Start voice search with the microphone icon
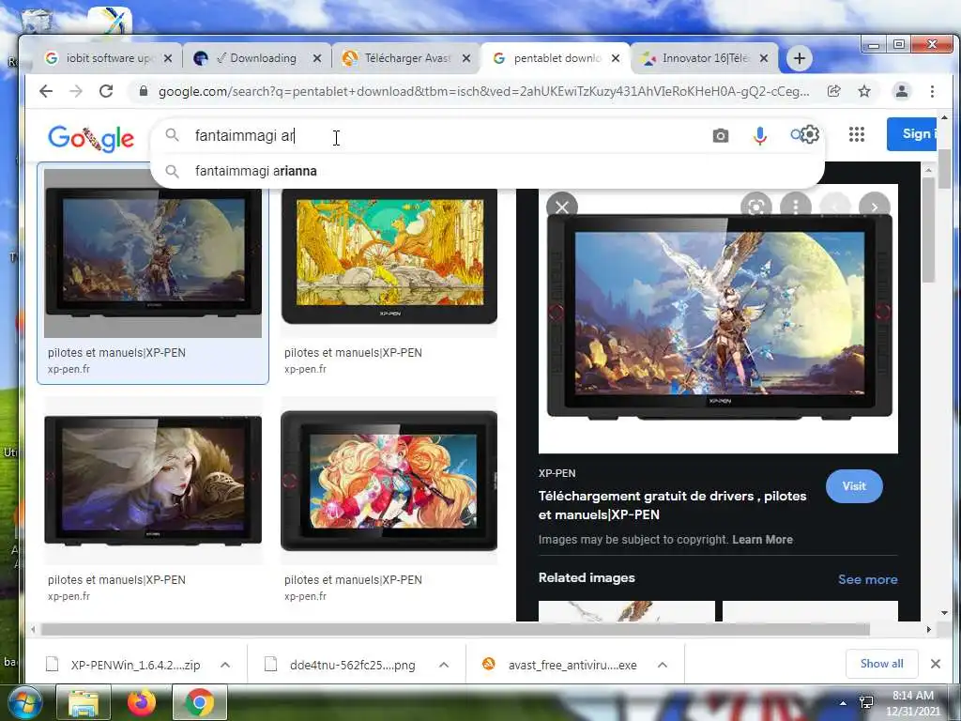 click(x=760, y=135)
